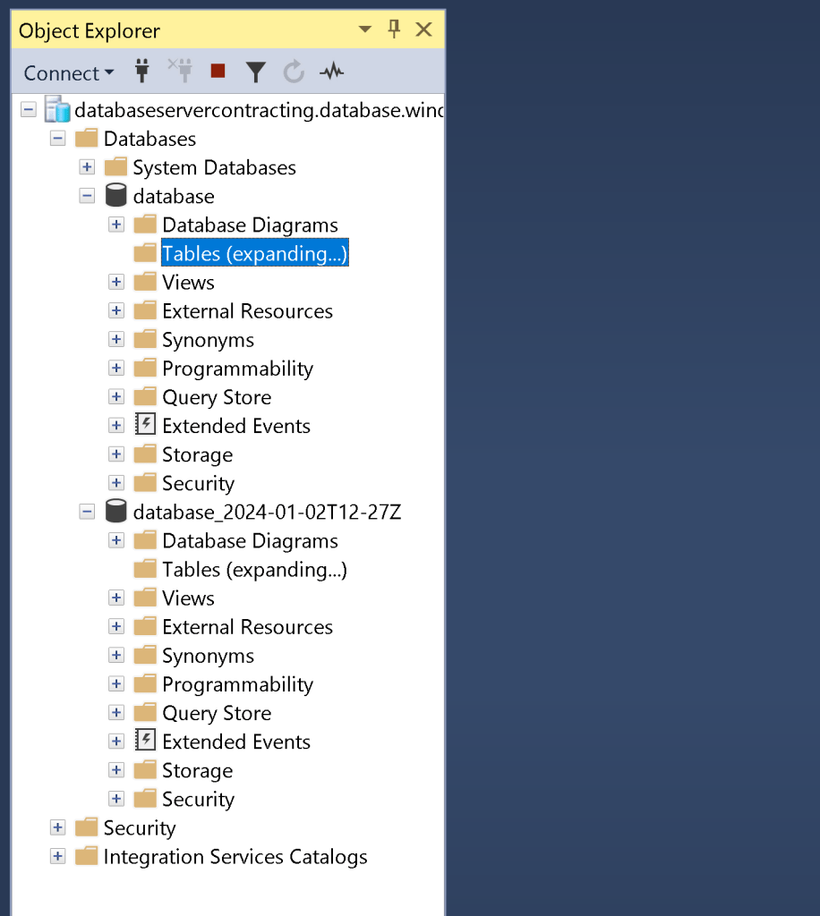Select Views folder icon under 'database'
Viewport: 820px width, 916px height.
tap(145, 282)
